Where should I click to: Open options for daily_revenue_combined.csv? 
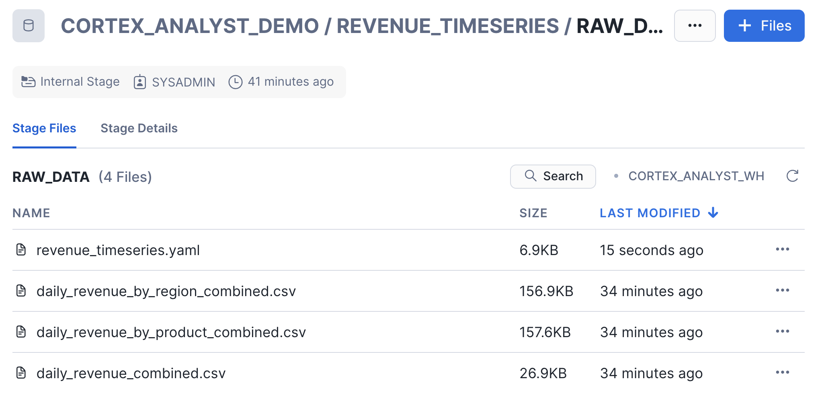pyautogui.click(x=782, y=373)
